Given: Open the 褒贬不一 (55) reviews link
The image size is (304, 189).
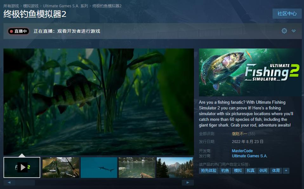Looking at the screenshot, I should click(240, 134).
